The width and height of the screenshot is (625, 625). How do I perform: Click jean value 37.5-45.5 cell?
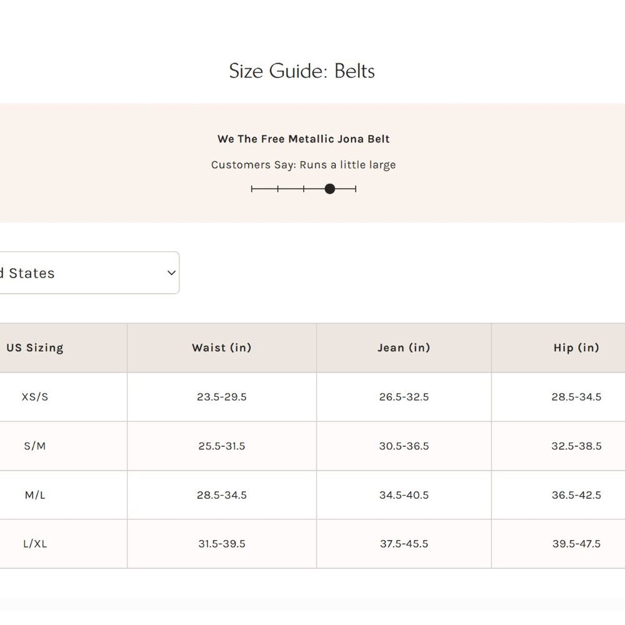[x=404, y=544]
